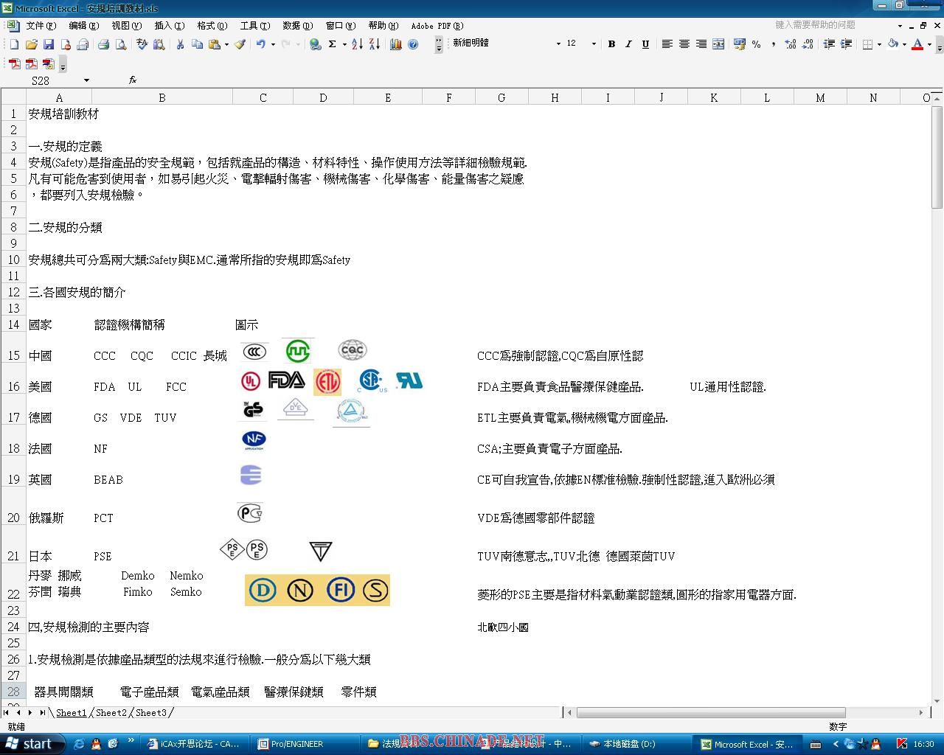Switch to Sheet3 tab
944x755 pixels.
click(151, 713)
